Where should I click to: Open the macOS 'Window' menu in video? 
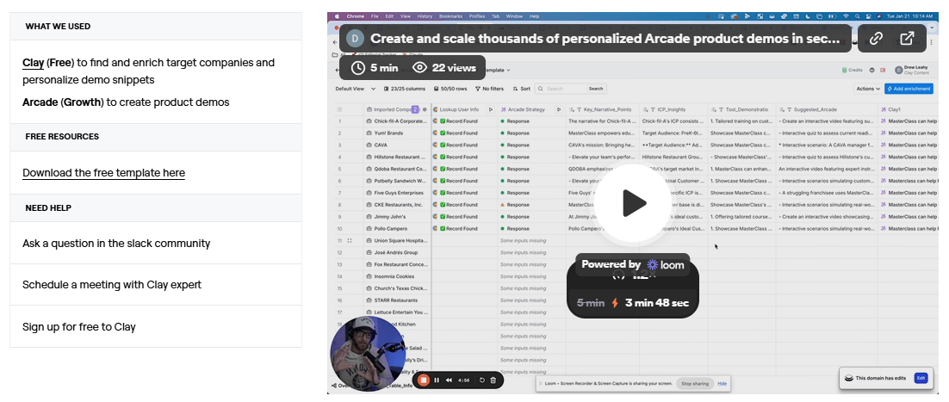tap(514, 16)
